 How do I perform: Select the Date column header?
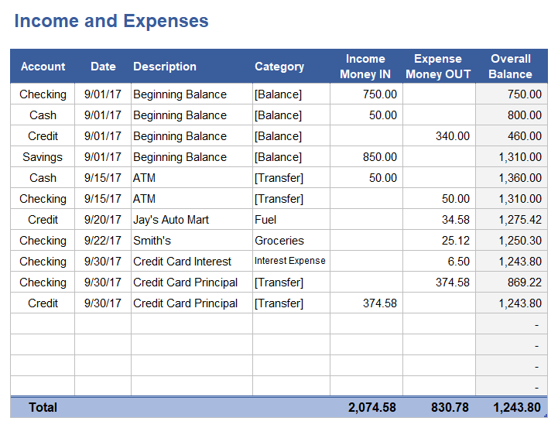[x=103, y=67]
